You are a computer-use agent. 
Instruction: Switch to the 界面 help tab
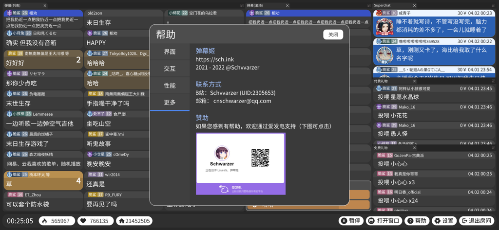point(170,52)
